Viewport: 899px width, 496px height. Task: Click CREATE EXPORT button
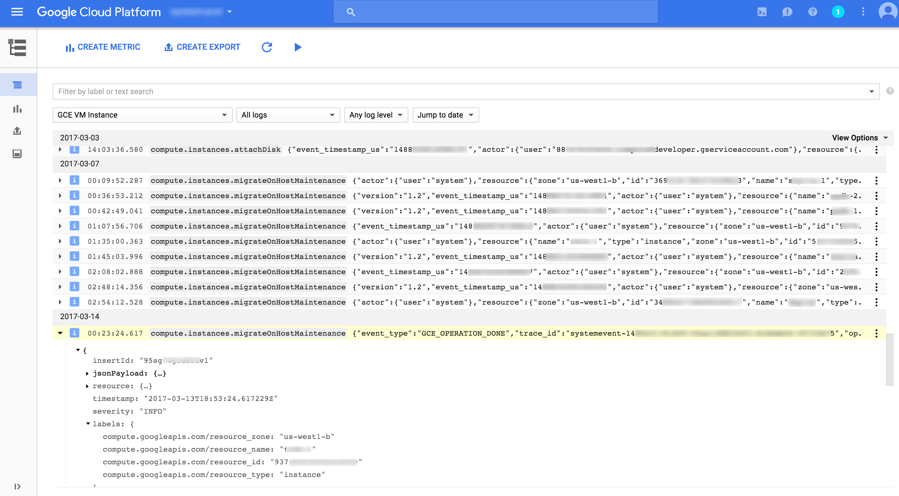[x=203, y=47]
